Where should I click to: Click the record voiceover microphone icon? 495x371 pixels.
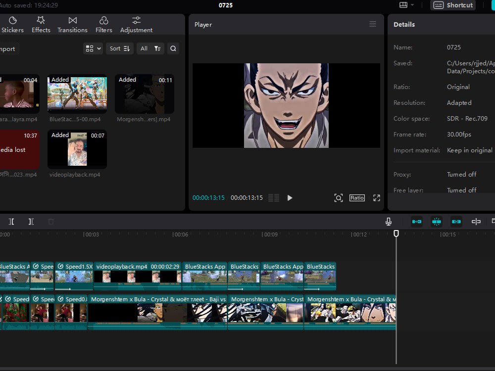coord(389,222)
